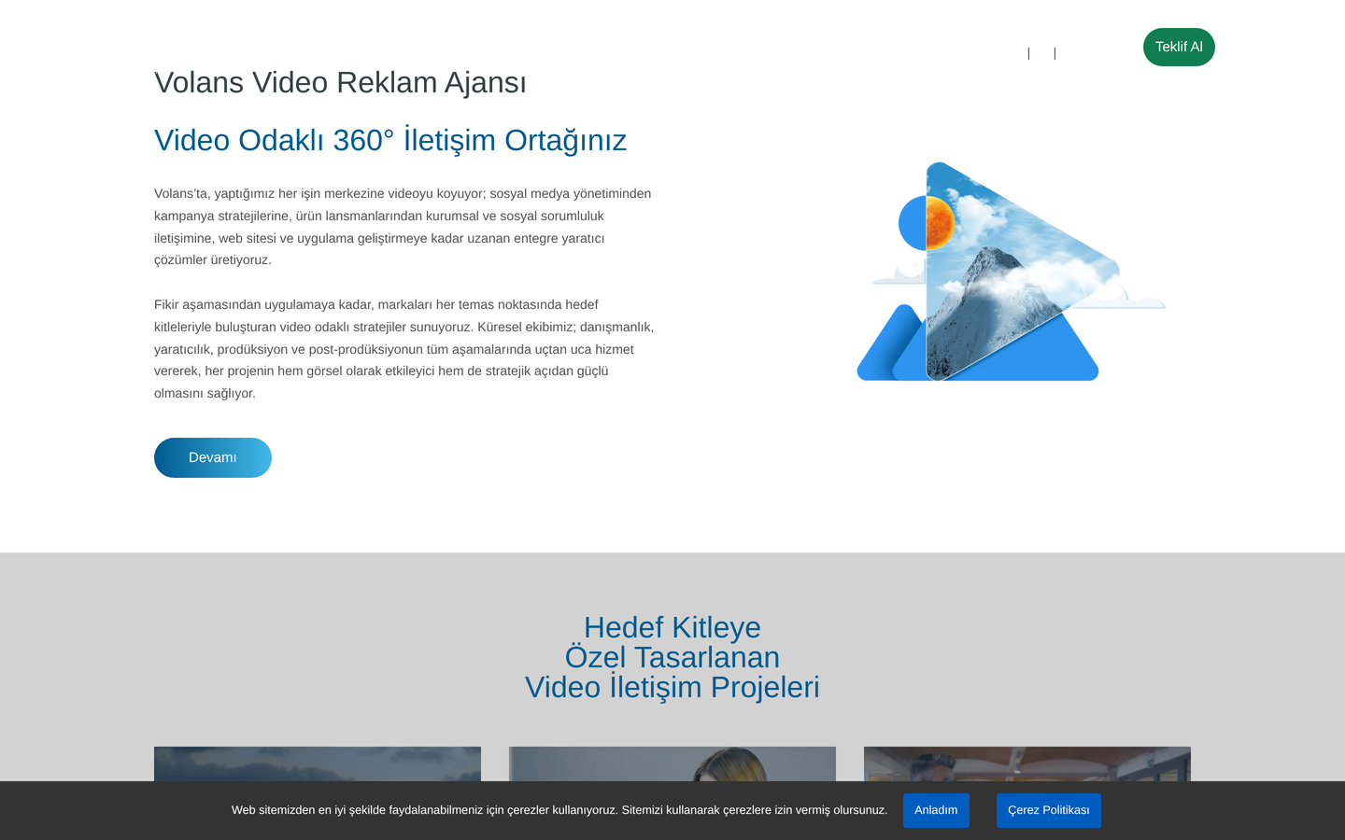Click the paragraph starting Fikir aşamasından
1345x840 pixels.
coord(404,349)
